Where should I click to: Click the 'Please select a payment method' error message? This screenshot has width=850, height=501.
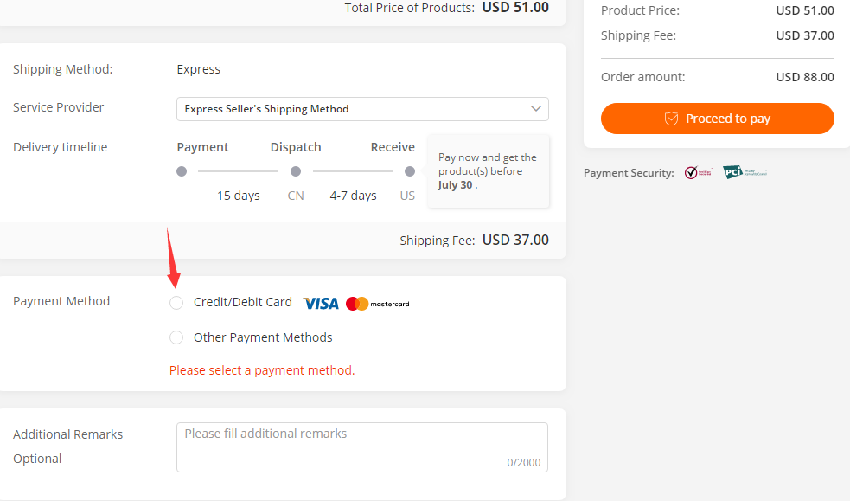coord(262,370)
